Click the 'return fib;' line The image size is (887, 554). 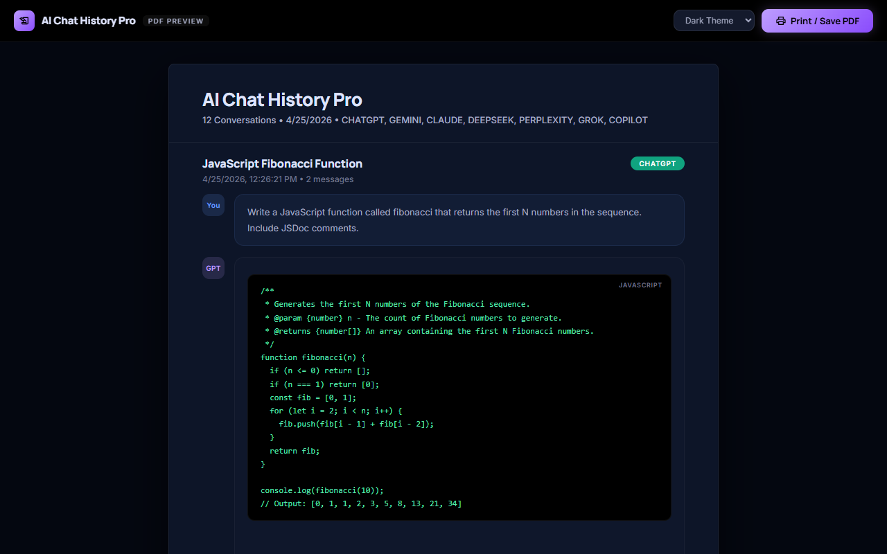[x=295, y=451]
